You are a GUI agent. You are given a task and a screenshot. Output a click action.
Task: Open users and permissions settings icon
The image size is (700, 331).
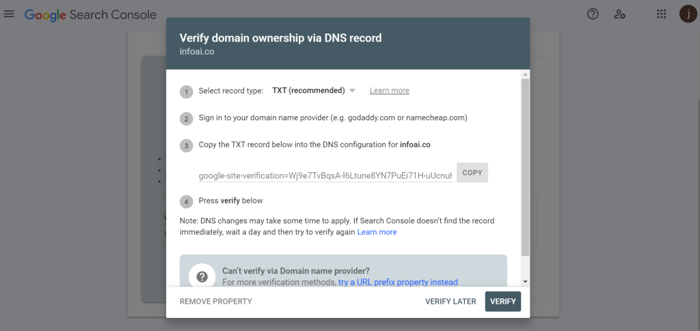[619, 14]
